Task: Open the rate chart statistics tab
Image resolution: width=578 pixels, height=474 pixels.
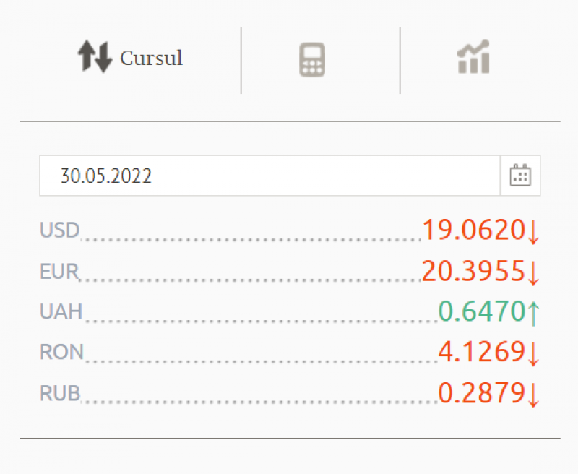Action: point(474,58)
